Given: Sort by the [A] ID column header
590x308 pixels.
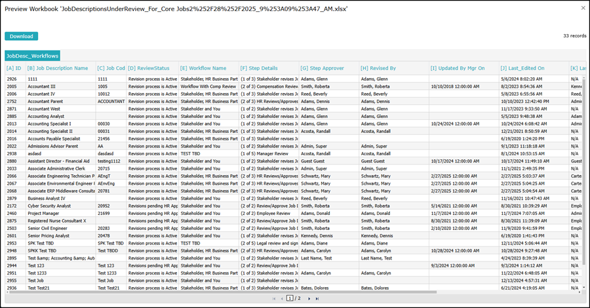Looking at the screenshot, I should click(14, 68).
